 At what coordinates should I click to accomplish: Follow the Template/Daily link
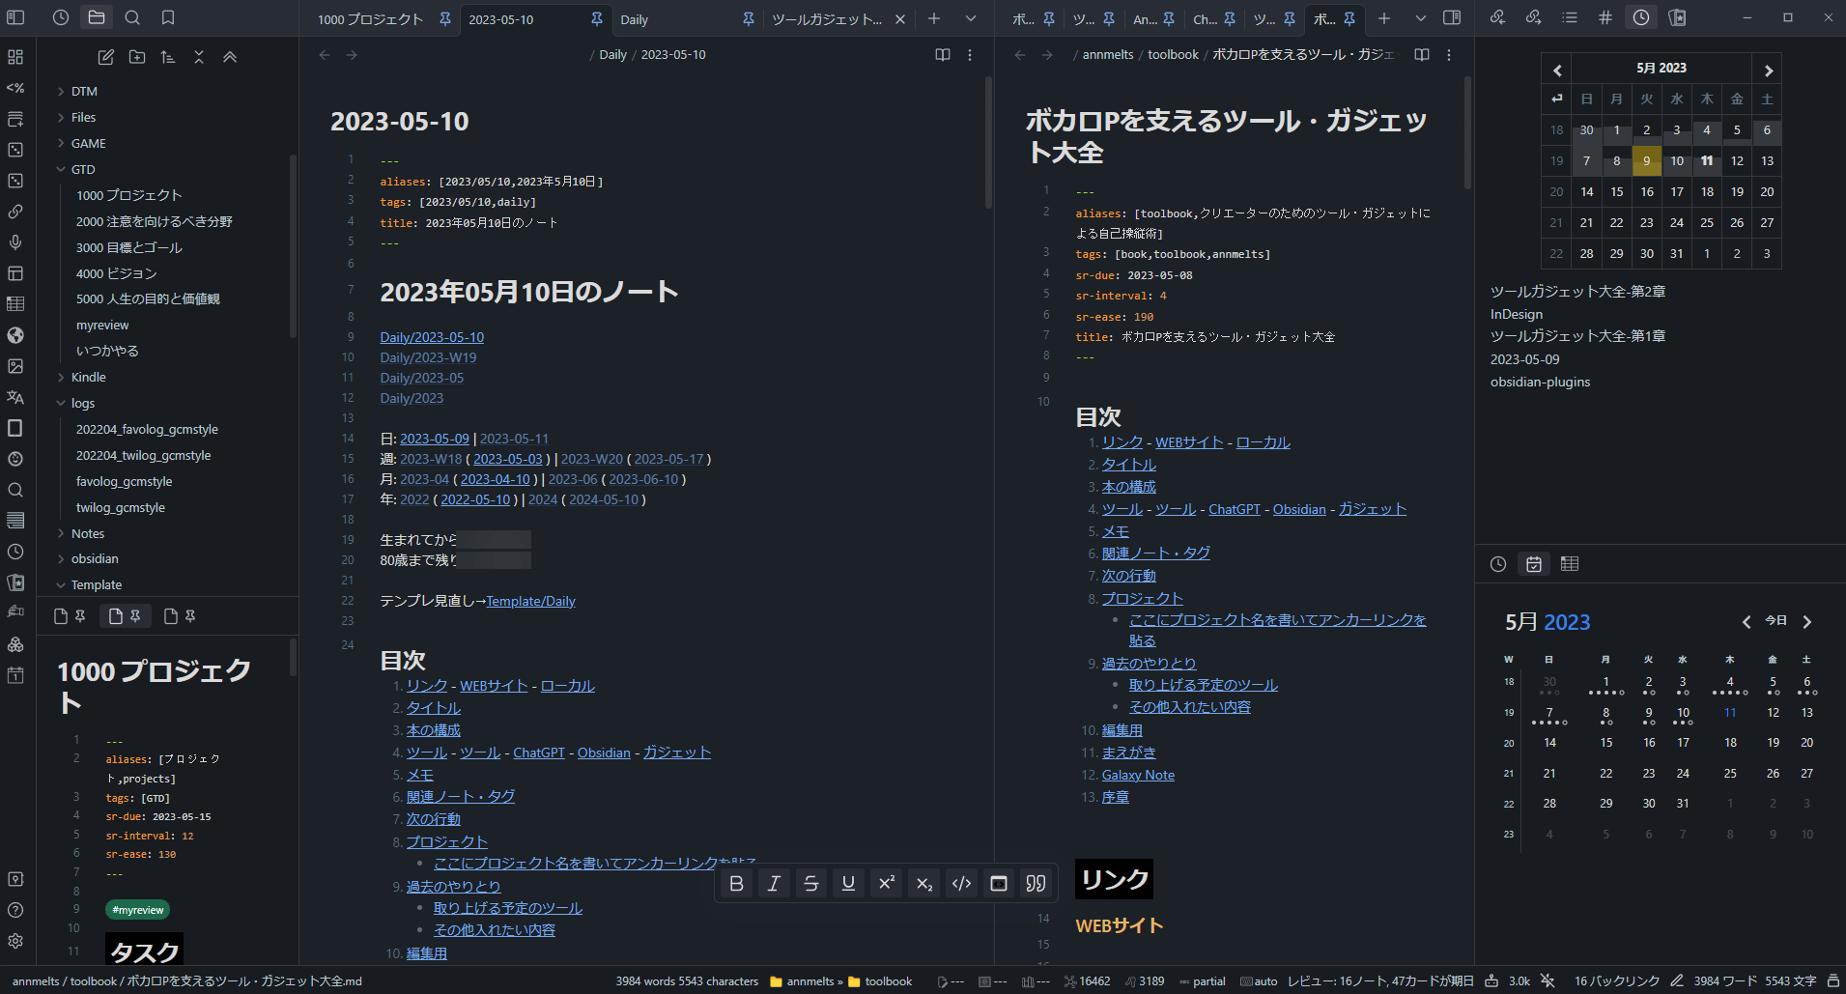[x=530, y=601]
